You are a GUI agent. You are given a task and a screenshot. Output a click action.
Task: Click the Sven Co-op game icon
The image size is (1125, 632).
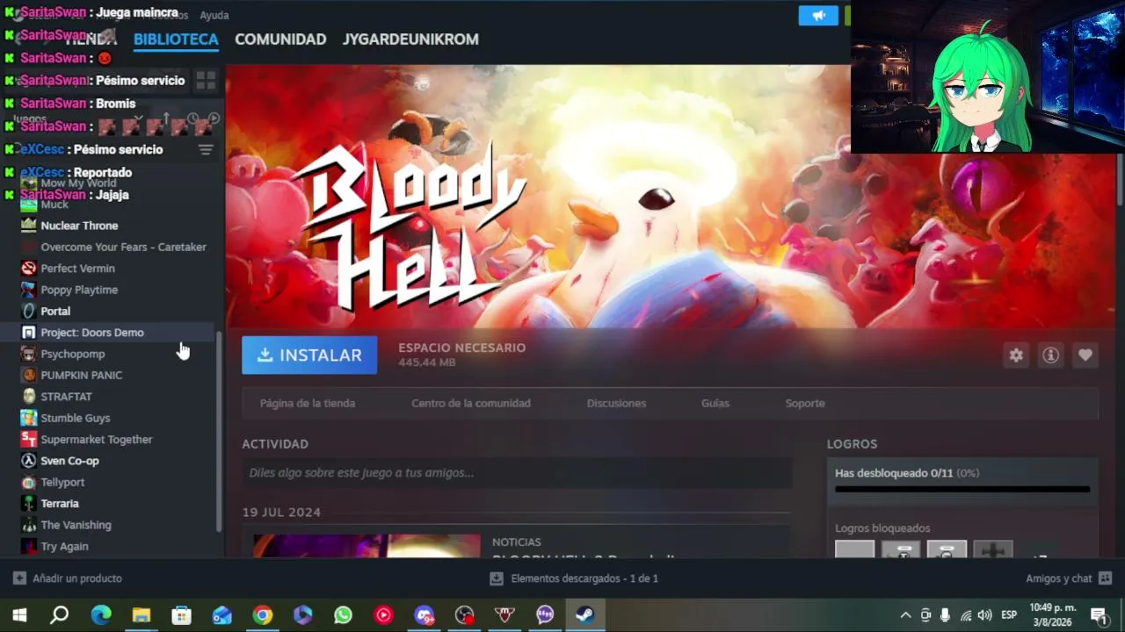coord(29,461)
